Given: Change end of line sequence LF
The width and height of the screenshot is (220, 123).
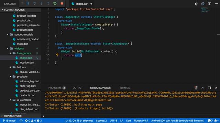Looking at the screenshot, I should (122, 121).
